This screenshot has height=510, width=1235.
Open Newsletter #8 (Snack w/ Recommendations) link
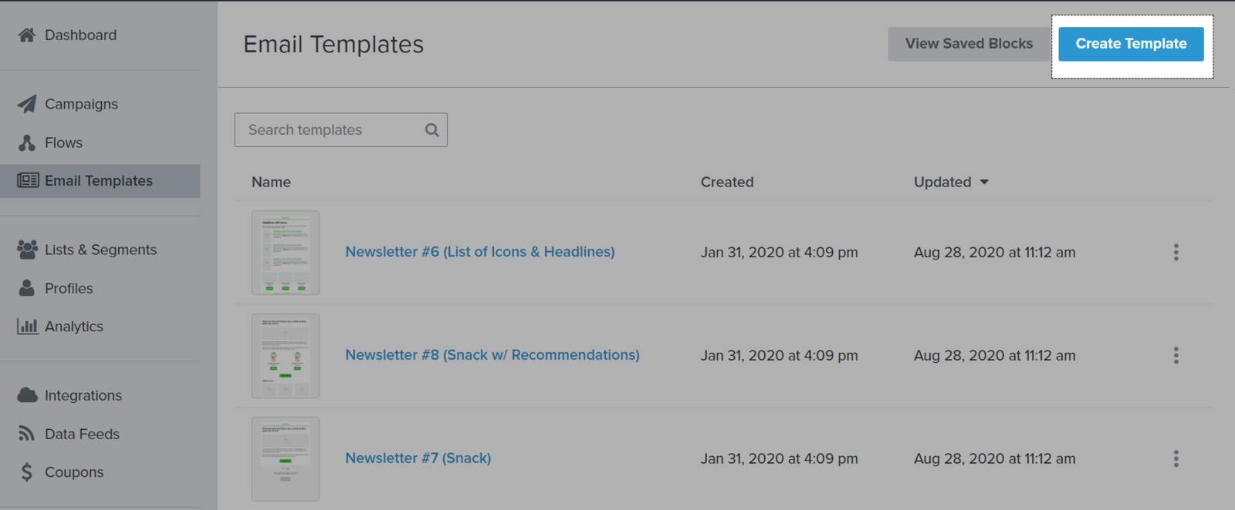pyautogui.click(x=492, y=355)
